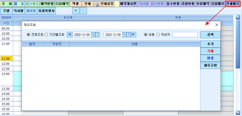Expand the end date dropdown

click(124, 35)
